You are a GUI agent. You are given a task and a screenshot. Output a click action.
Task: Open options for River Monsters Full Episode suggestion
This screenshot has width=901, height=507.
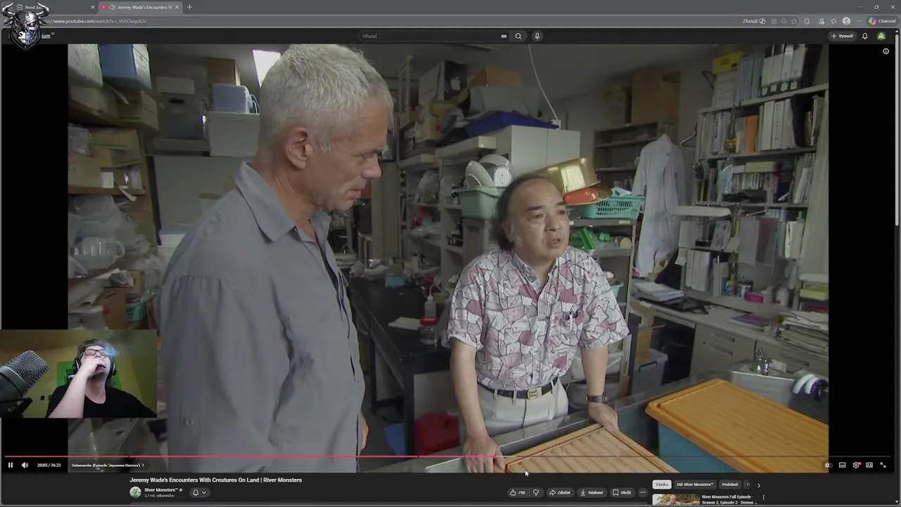point(763,498)
